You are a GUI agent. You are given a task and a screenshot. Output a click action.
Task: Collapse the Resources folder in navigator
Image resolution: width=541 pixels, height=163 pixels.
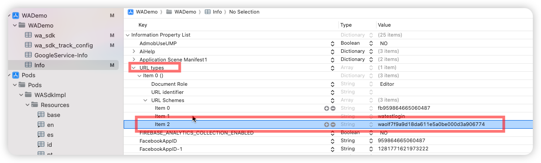(27, 105)
